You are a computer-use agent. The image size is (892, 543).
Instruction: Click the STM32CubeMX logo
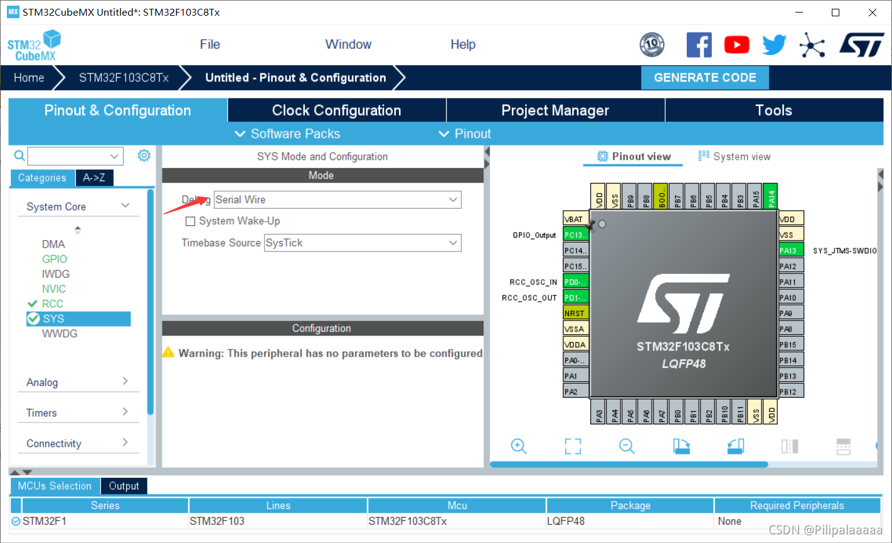tap(35, 46)
